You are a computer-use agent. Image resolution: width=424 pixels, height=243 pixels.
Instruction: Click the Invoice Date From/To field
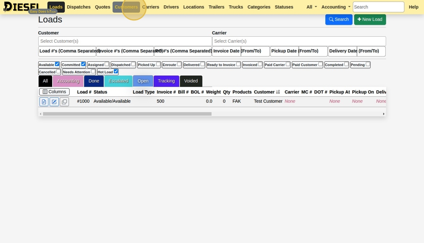241,51
